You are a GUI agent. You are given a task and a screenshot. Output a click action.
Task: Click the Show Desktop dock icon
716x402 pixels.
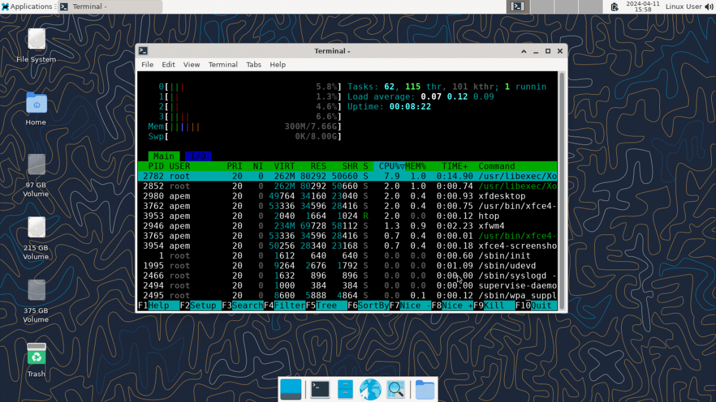tap(291, 389)
